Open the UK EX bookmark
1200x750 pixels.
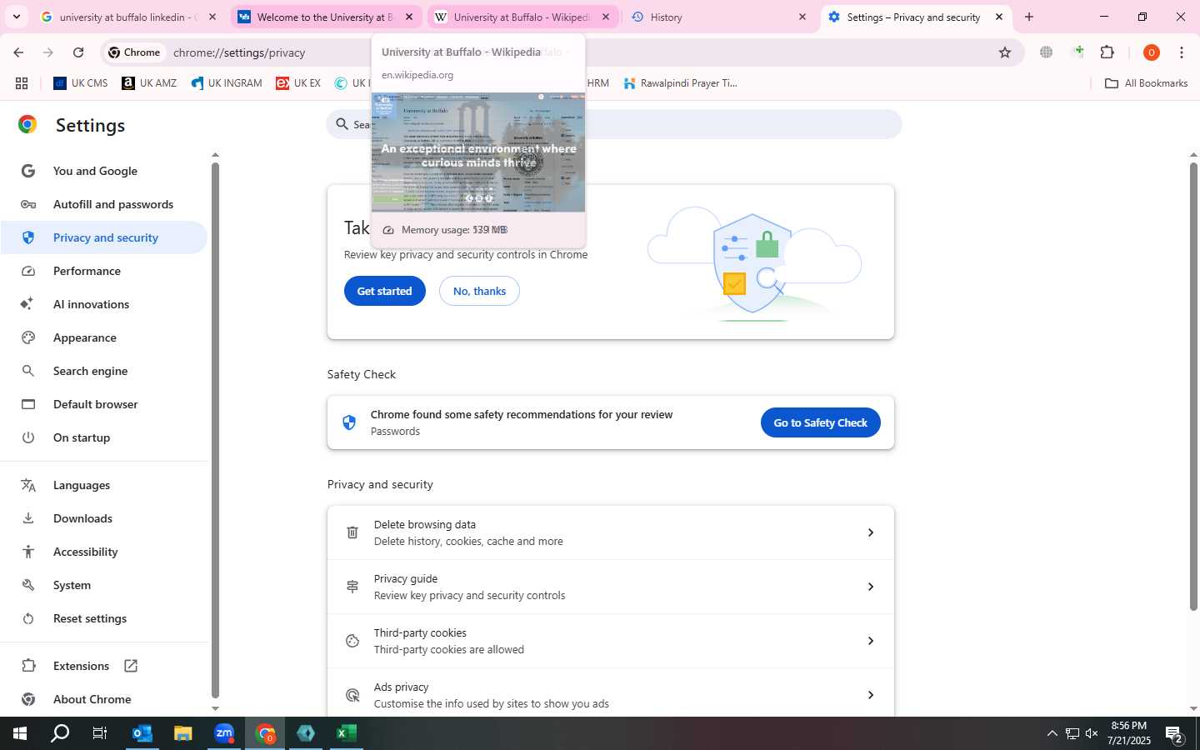pyautogui.click(x=298, y=83)
